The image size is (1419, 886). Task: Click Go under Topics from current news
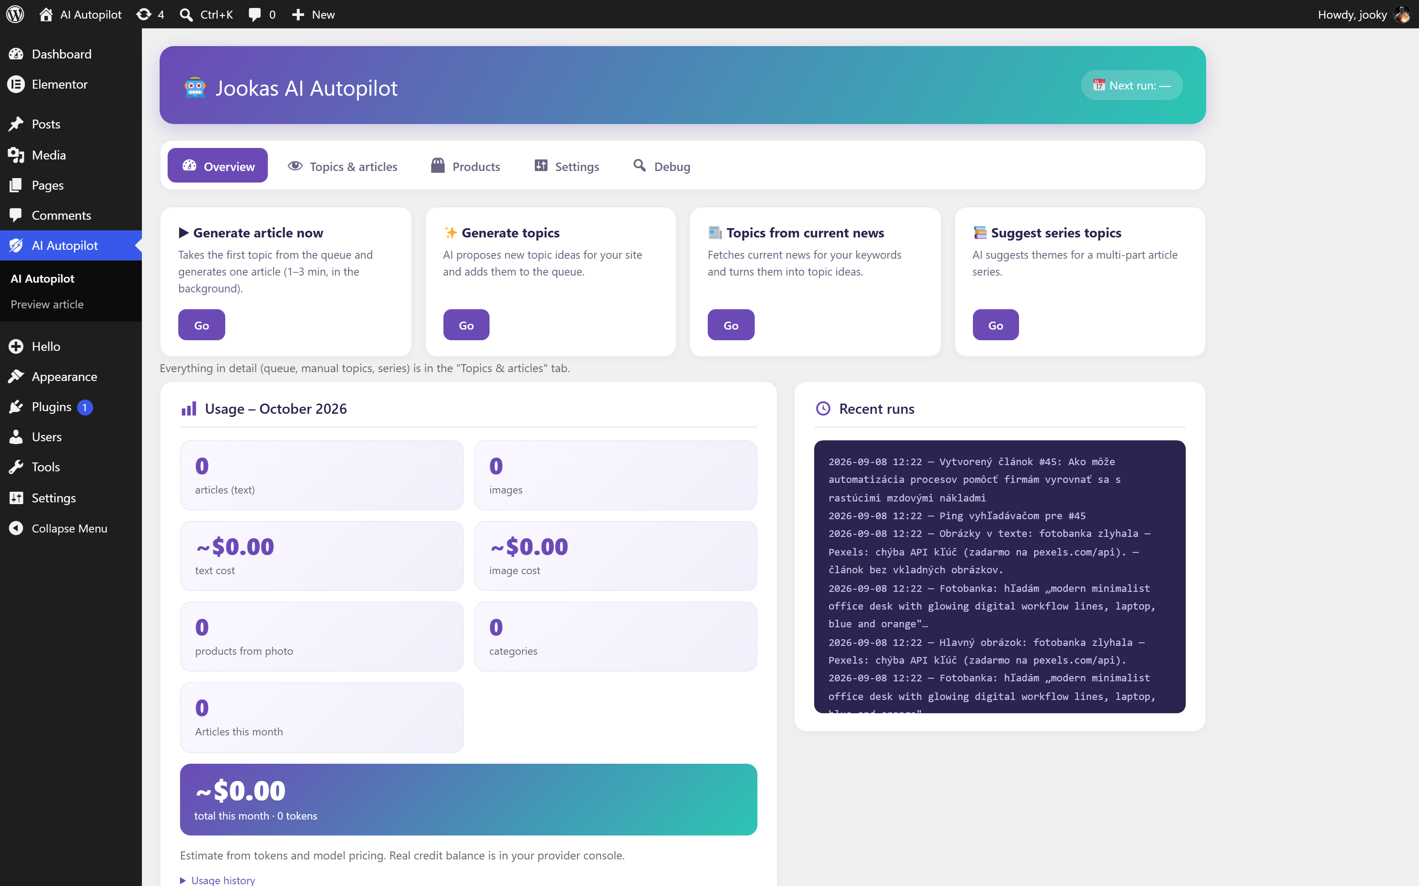(x=731, y=325)
